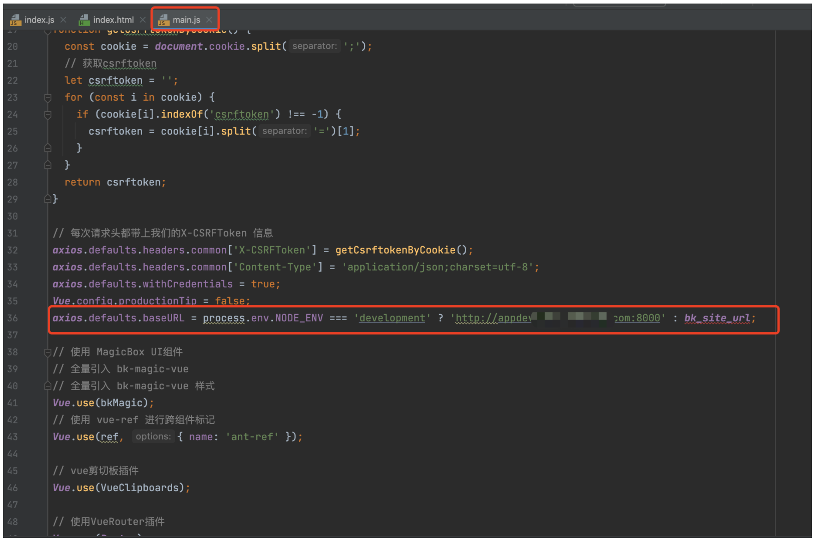Click the MagicBox UI组件 comment
This screenshot has height=540, width=814.
(118, 352)
